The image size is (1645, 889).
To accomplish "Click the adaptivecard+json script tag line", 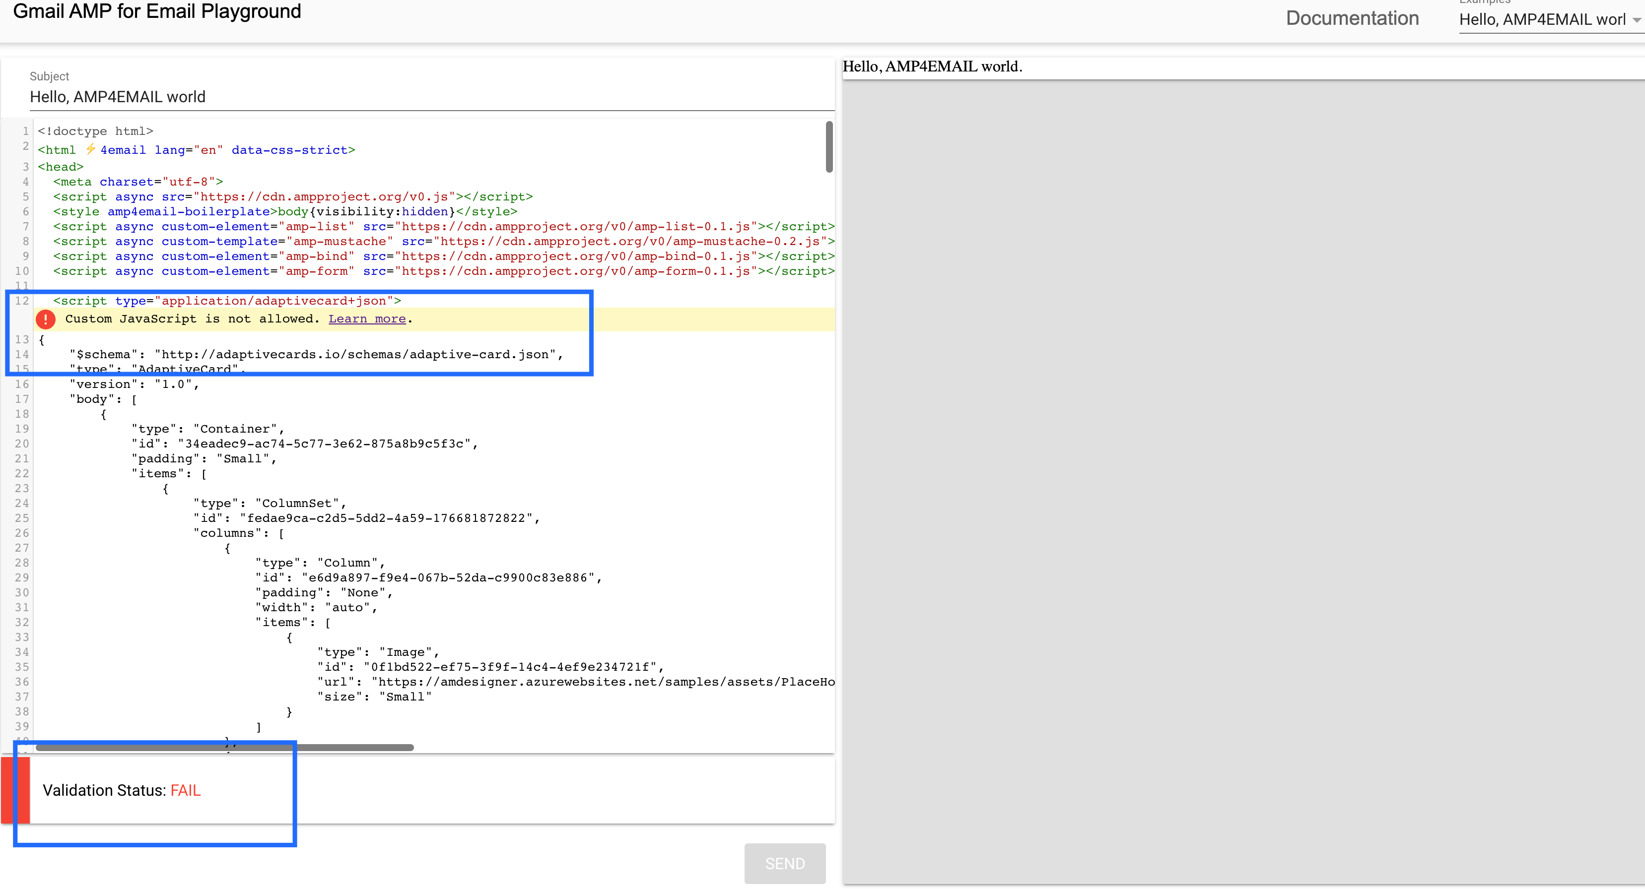I will tap(227, 301).
